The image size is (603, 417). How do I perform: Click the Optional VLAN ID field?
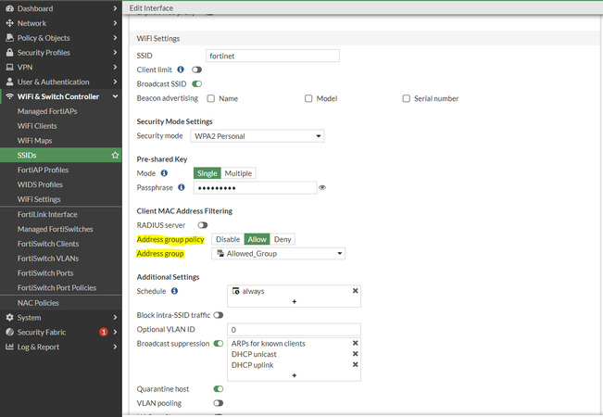tap(295, 330)
